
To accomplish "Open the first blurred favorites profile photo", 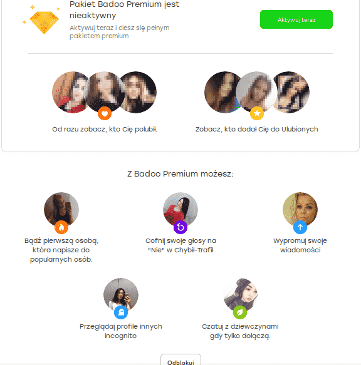I will tap(221, 92).
